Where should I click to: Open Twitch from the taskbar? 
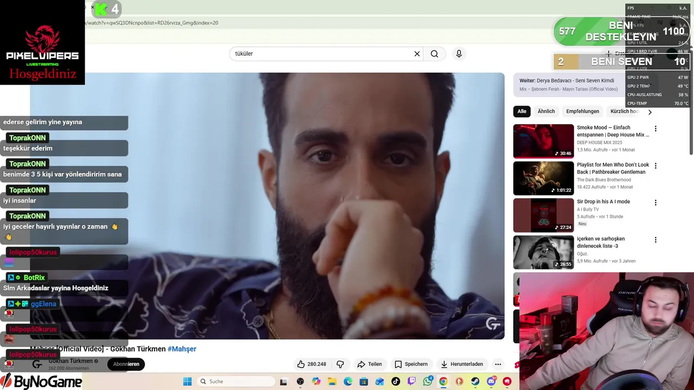[x=412, y=381]
